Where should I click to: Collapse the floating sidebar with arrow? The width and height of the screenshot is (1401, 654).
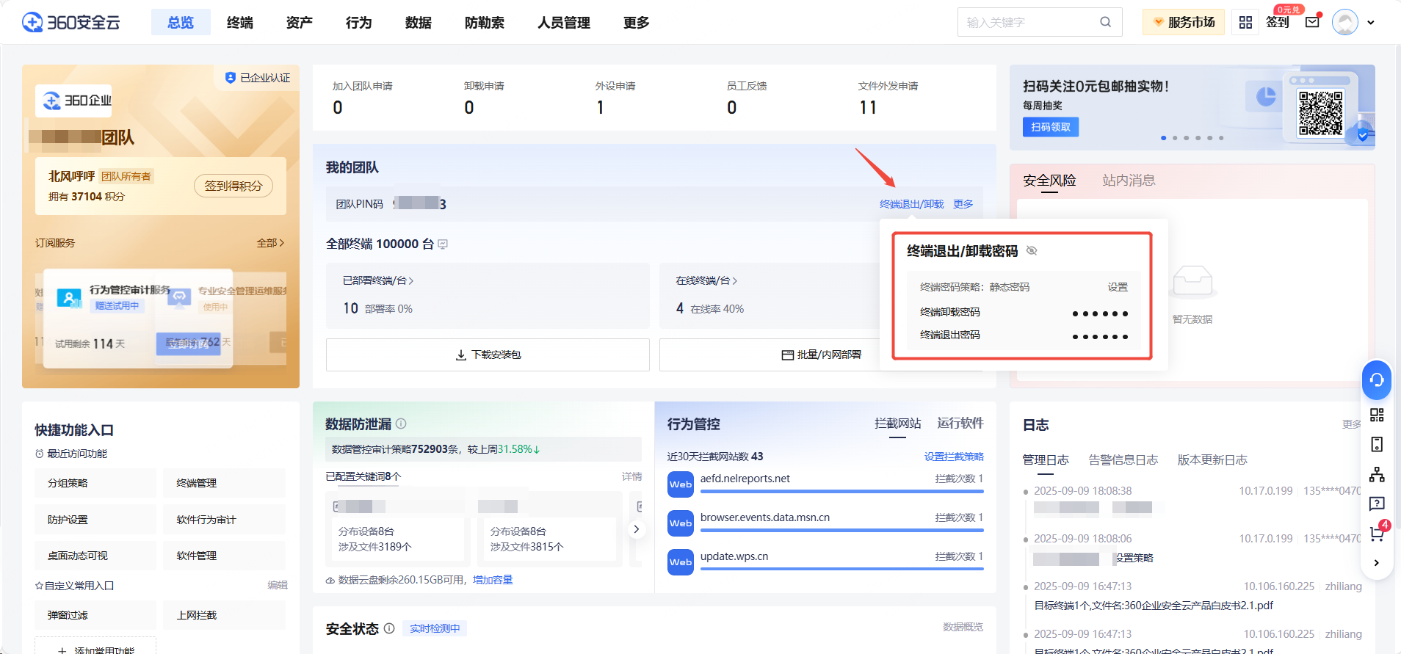1377,563
